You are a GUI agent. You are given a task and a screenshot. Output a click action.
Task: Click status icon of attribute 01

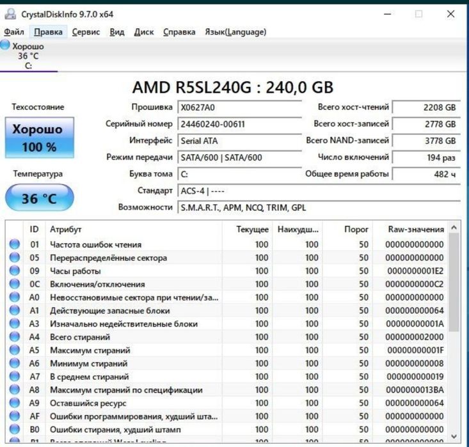point(14,244)
